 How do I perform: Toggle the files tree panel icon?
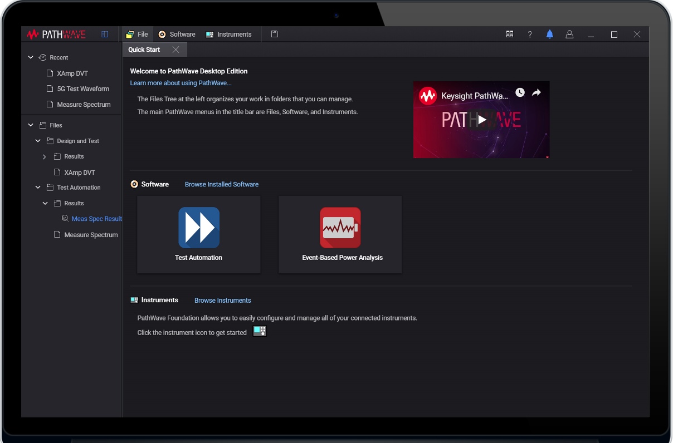(105, 35)
